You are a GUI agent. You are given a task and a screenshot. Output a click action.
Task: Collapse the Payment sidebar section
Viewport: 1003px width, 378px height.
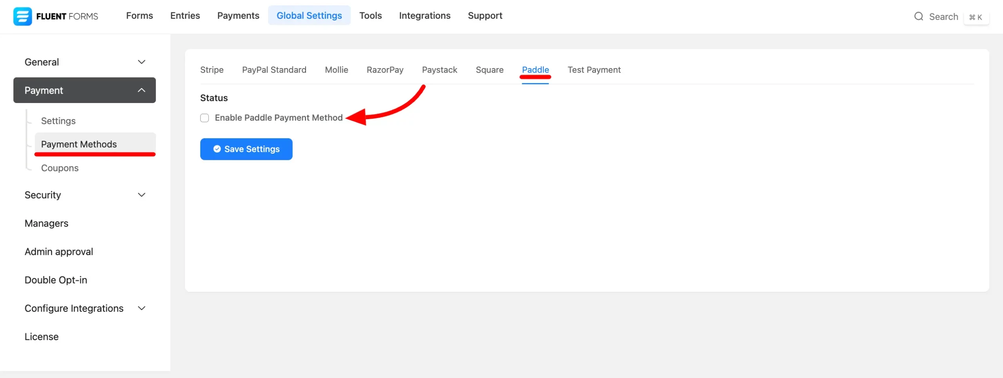point(141,90)
